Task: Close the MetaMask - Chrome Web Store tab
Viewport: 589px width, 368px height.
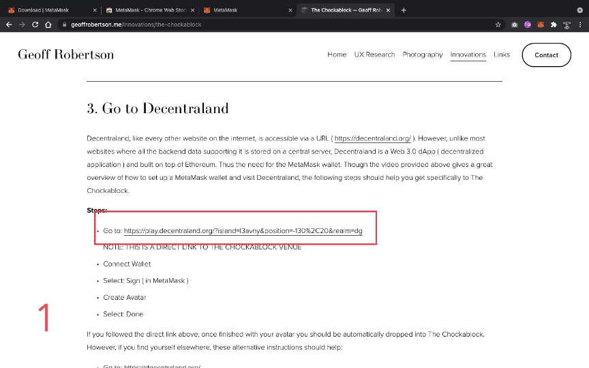Action: 192,10
